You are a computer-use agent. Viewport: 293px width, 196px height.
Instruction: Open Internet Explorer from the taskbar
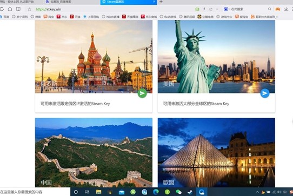point(144,192)
